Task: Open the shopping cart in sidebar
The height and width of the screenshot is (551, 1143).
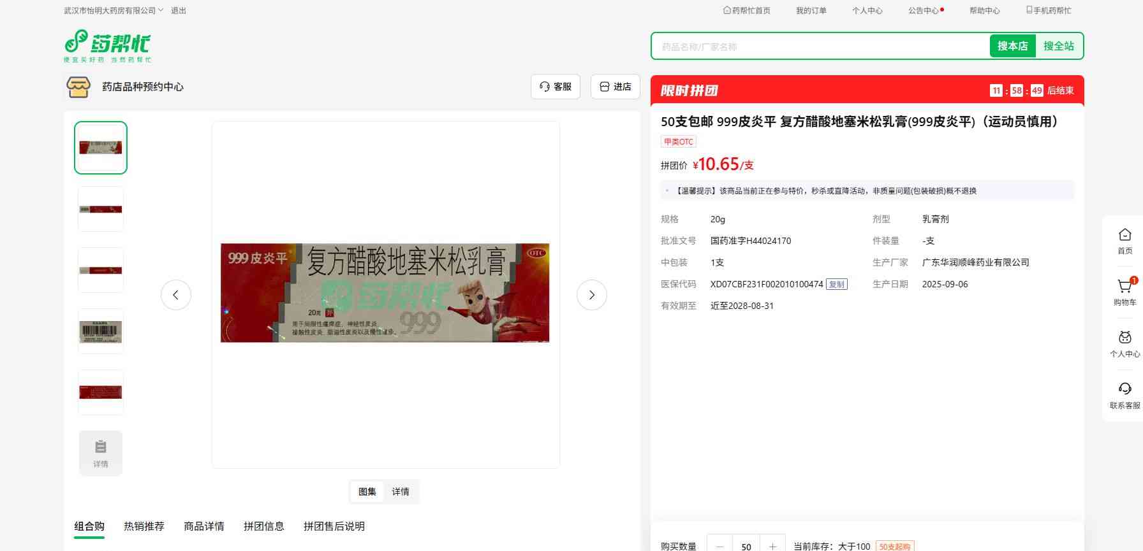Action: (x=1125, y=288)
